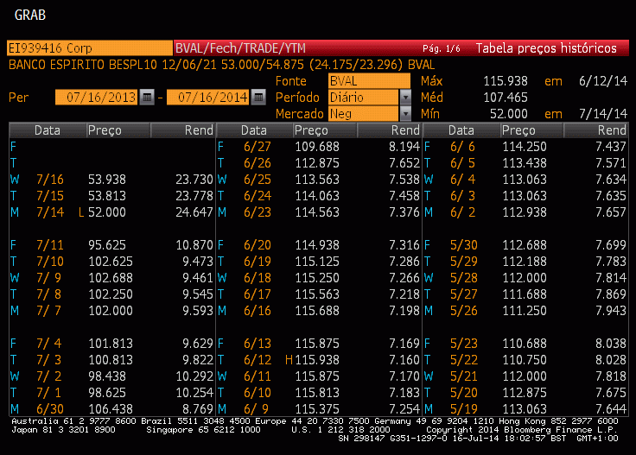This screenshot has width=636, height=455.
Task: Select the 6/25 date cell
Action: coord(258,180)
